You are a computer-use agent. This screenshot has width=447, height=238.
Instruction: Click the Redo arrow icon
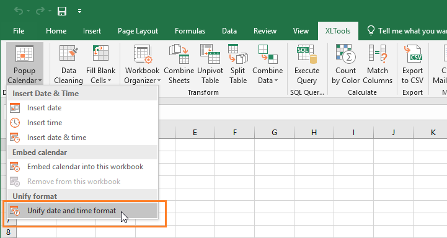[x=40, y=11]
